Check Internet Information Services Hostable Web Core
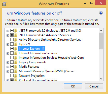The width and height of the screenshot is (108, 94). click(x=12, y=58)
